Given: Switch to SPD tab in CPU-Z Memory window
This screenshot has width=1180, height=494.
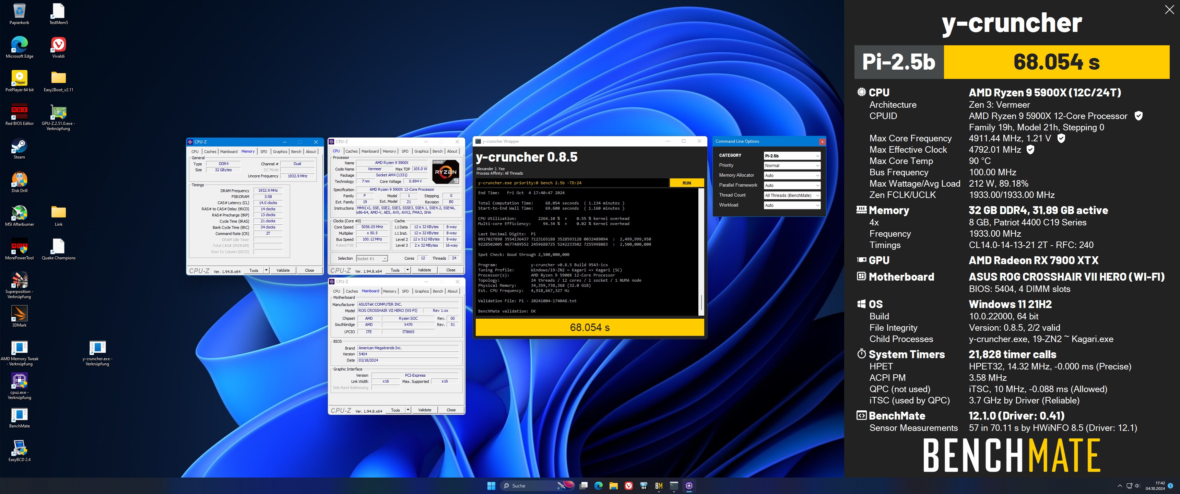Looking at the screenshot, I should coord(263,152).
